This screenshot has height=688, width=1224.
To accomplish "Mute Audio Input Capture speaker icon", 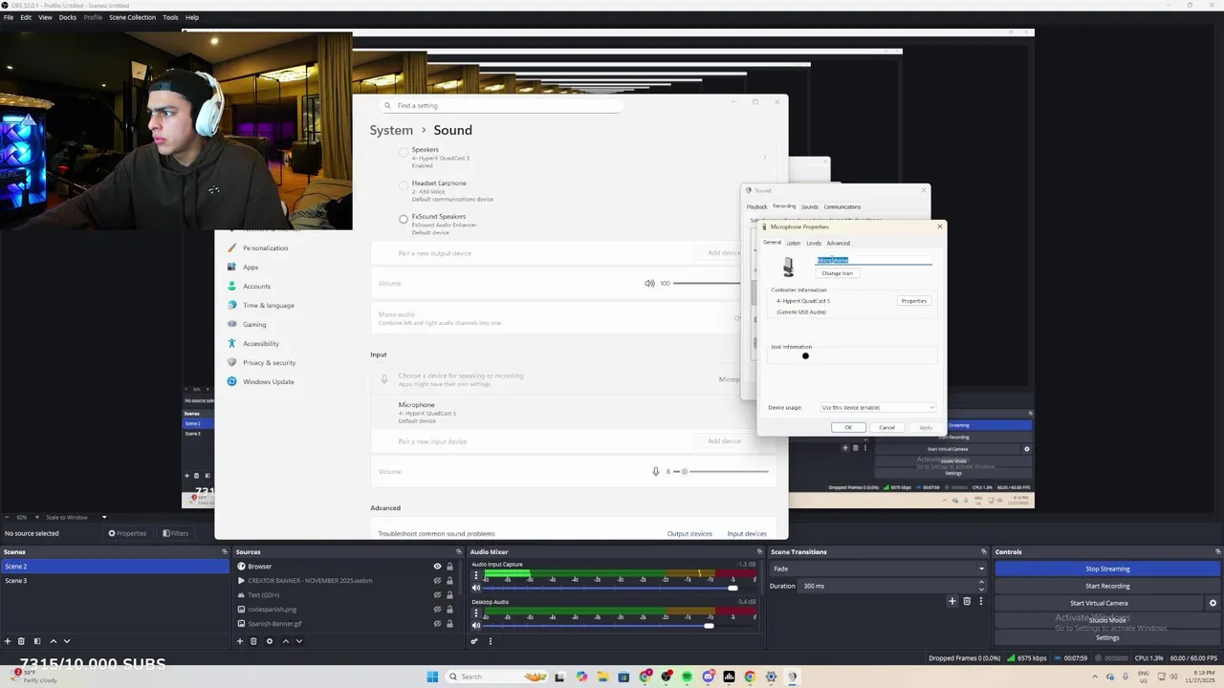I will tap(476, 588).
